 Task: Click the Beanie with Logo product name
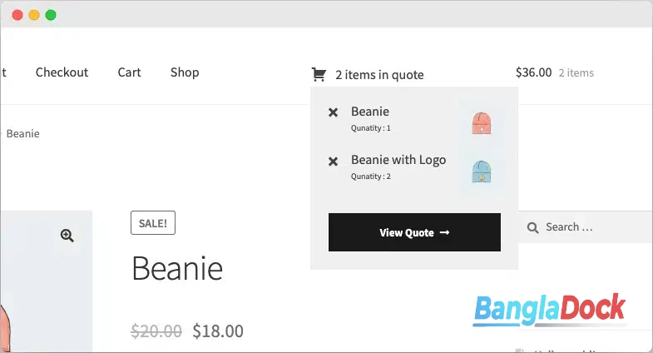coord(398,160)
